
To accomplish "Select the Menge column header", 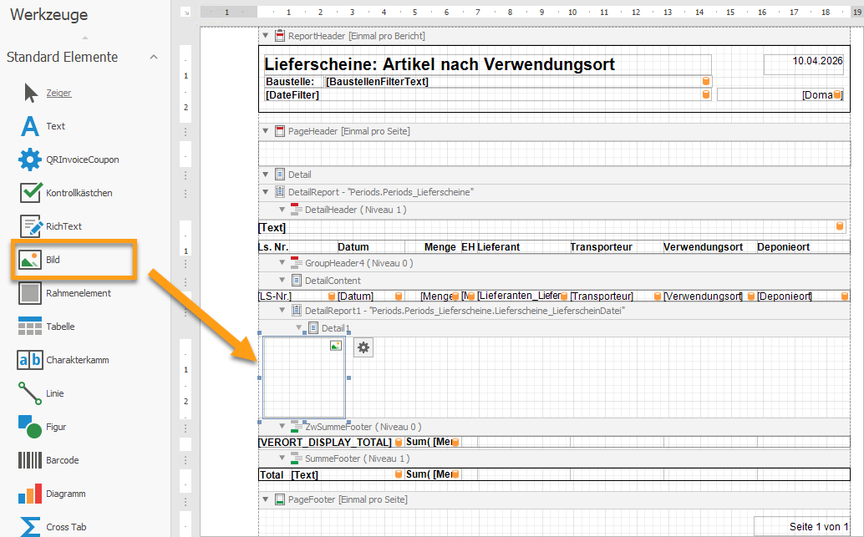I will coord(432,247).
